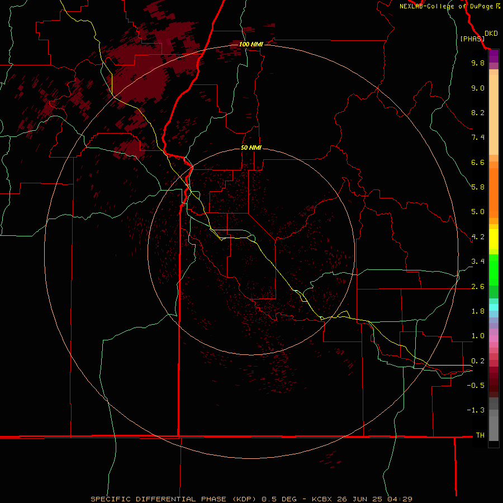503x503 pixels.
Task: Click the 5.8 scale value
Action: click(x=478, y=187)
